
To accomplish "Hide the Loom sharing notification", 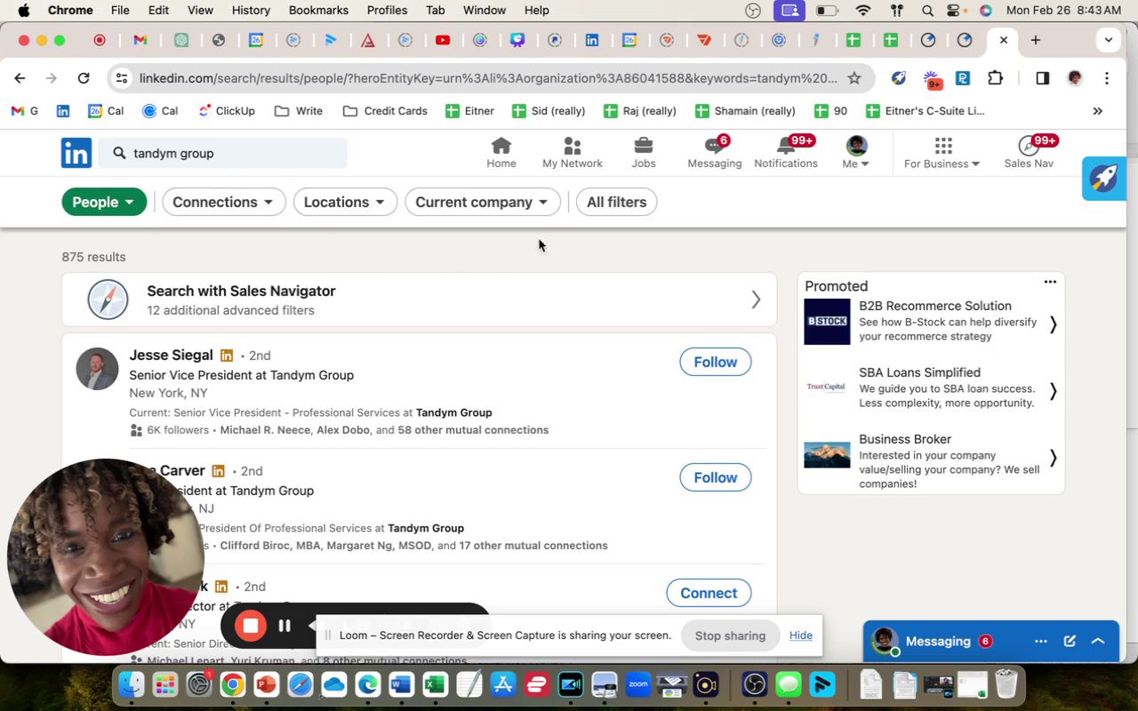I will [x=801, y=635].
